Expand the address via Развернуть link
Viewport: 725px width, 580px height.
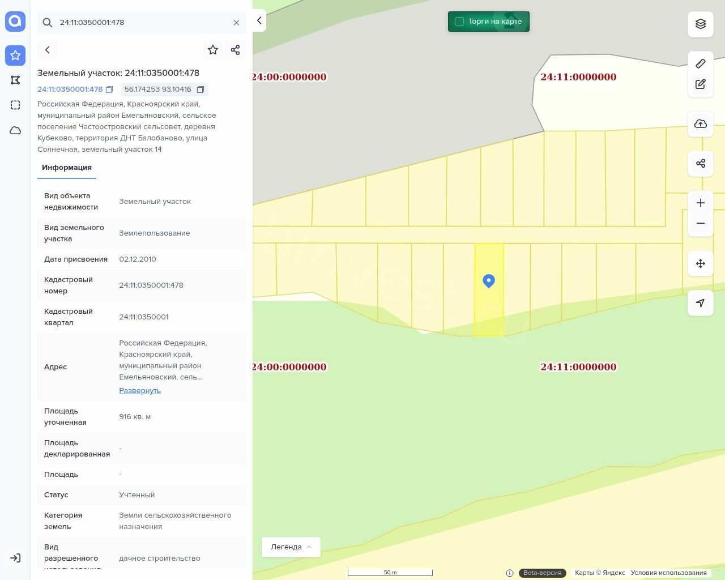140,391
